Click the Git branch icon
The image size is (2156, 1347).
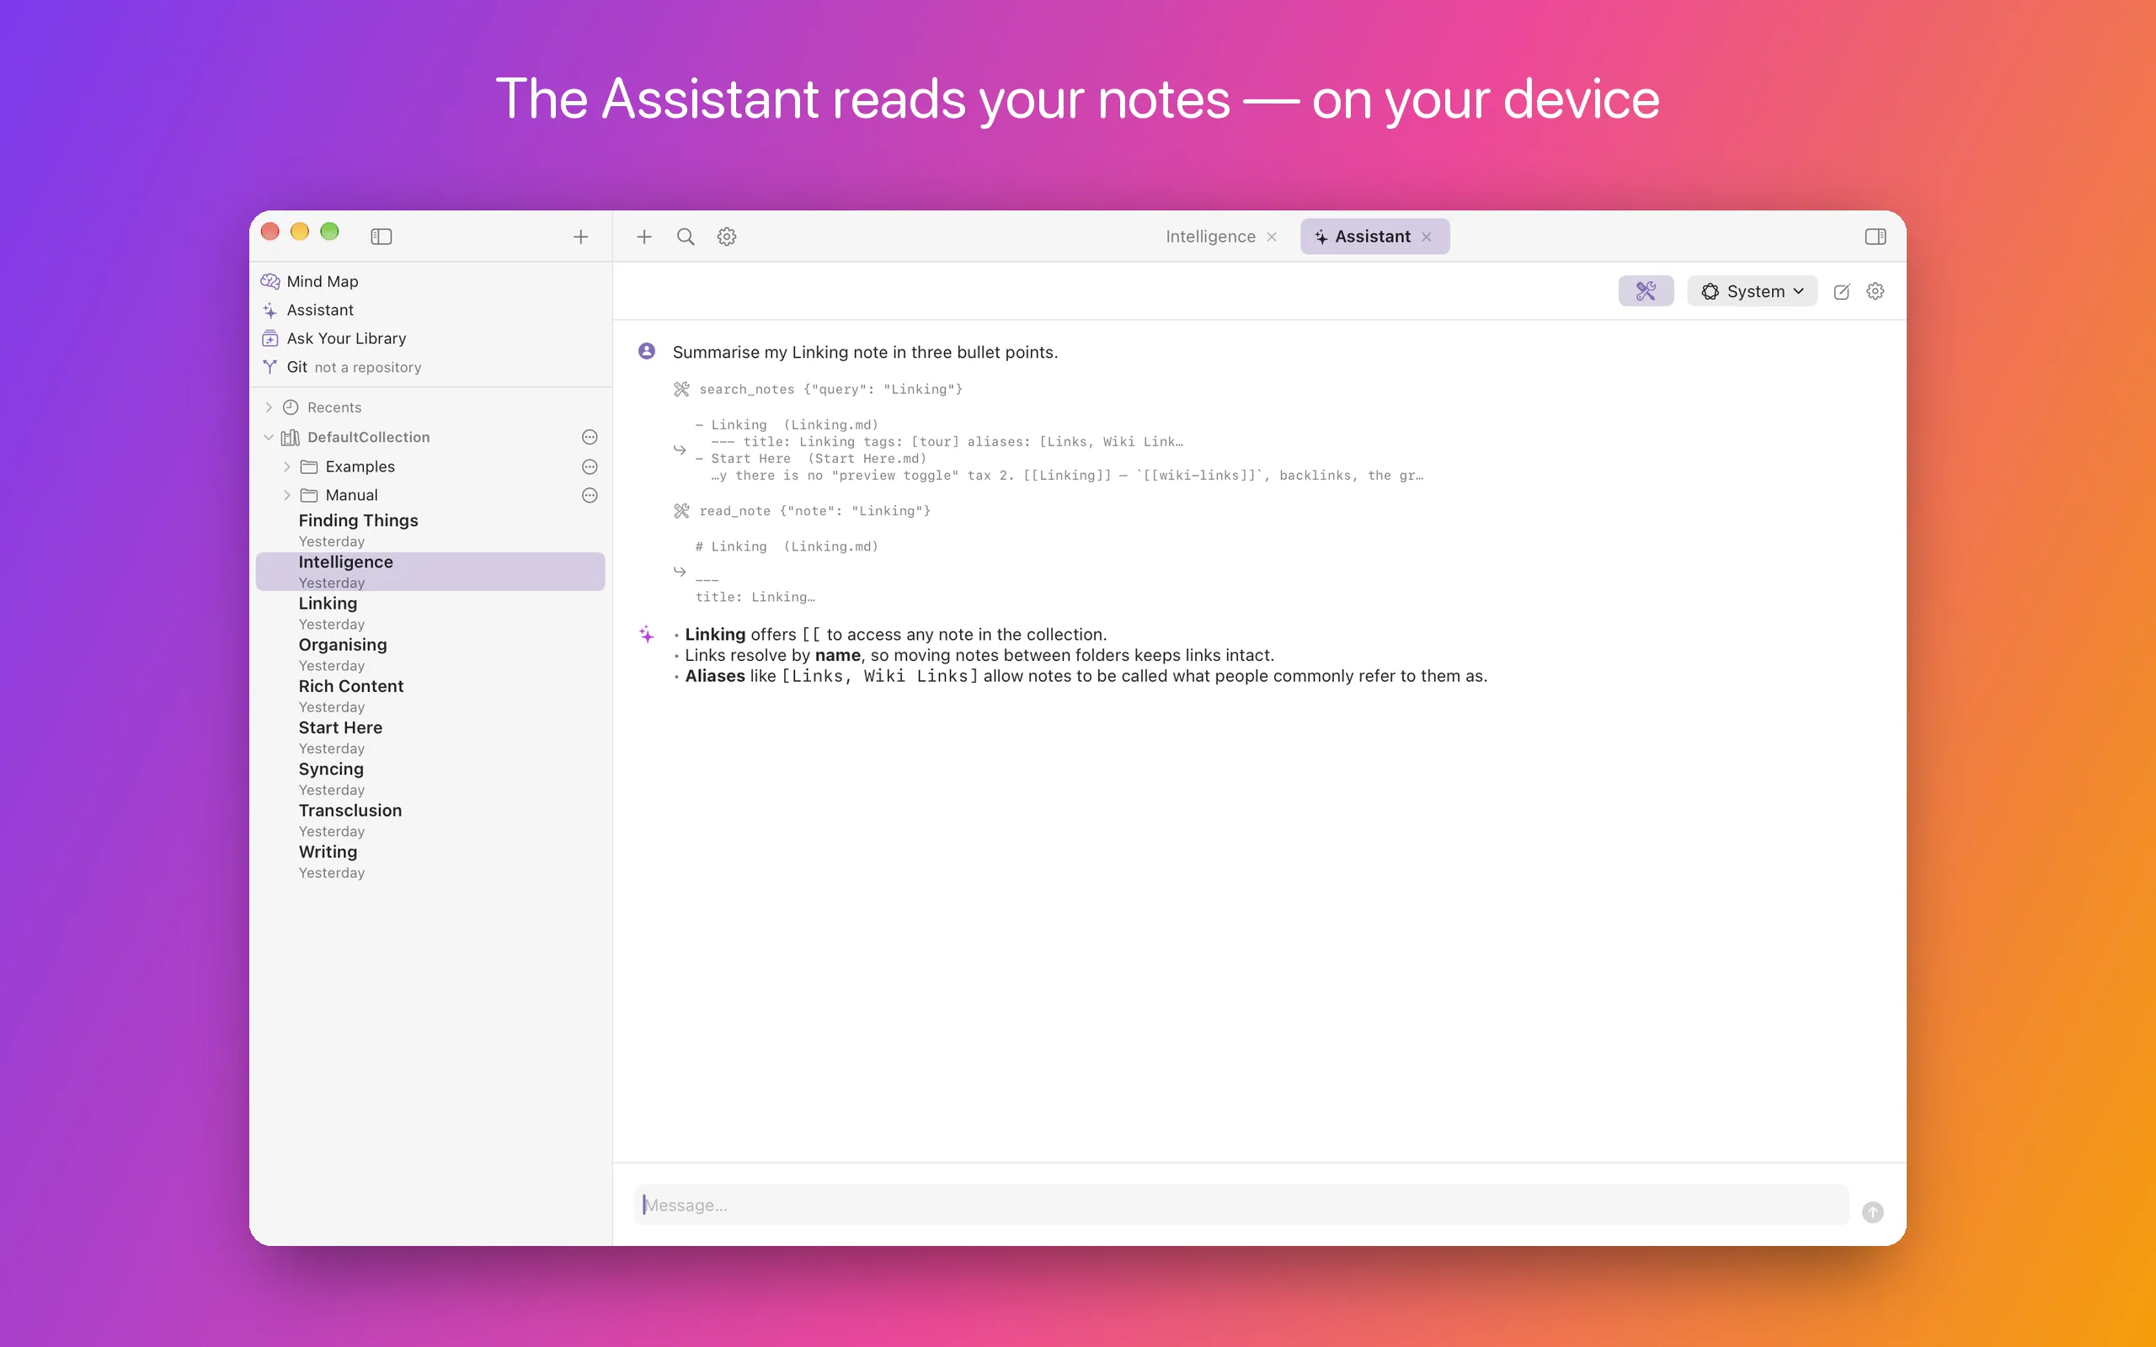click(x=270, y=367)
